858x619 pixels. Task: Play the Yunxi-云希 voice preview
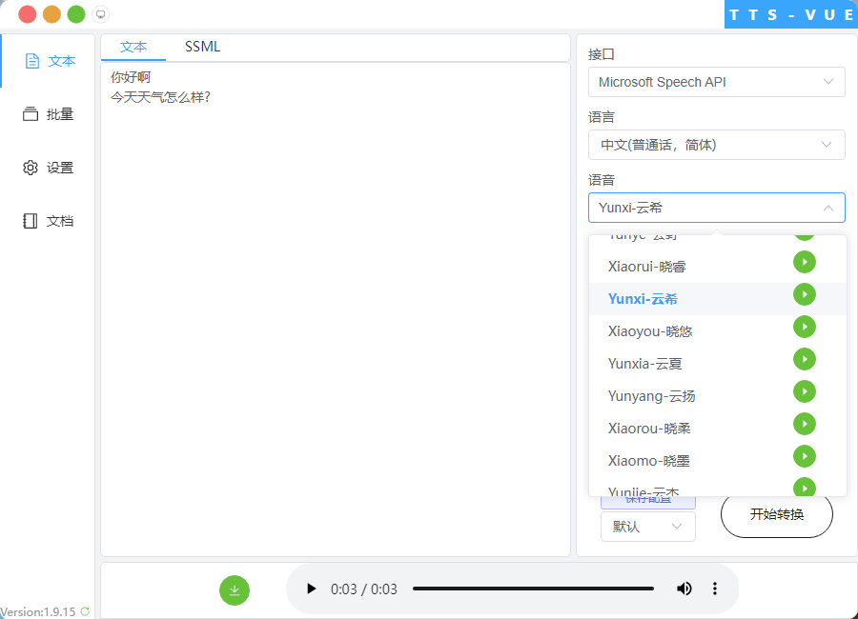pos(805,294)
